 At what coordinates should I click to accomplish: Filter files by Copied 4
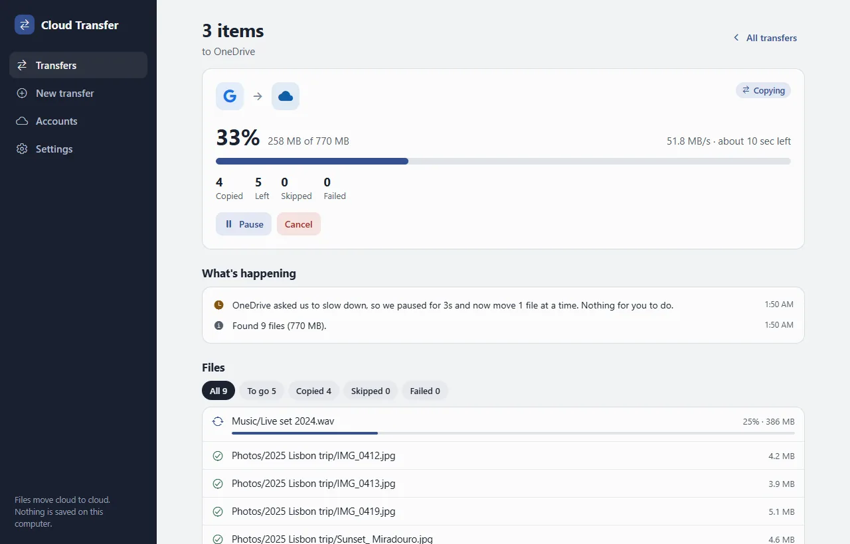313,391
